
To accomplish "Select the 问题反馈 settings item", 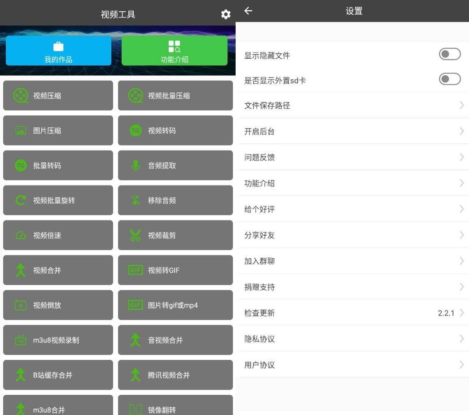I will click(x=352, y=157).
